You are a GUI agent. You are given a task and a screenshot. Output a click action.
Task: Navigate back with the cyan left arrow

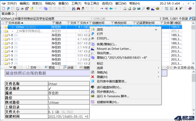111,9
